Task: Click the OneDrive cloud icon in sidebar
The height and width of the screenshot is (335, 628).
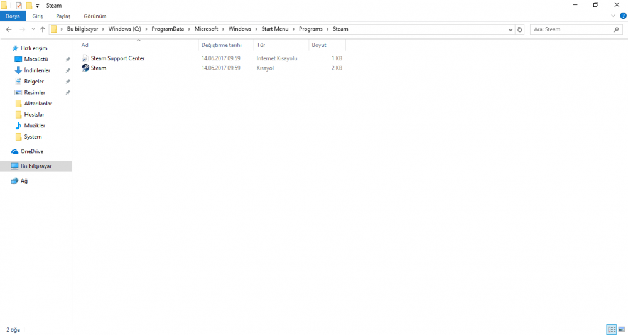Action: (14, 151)
